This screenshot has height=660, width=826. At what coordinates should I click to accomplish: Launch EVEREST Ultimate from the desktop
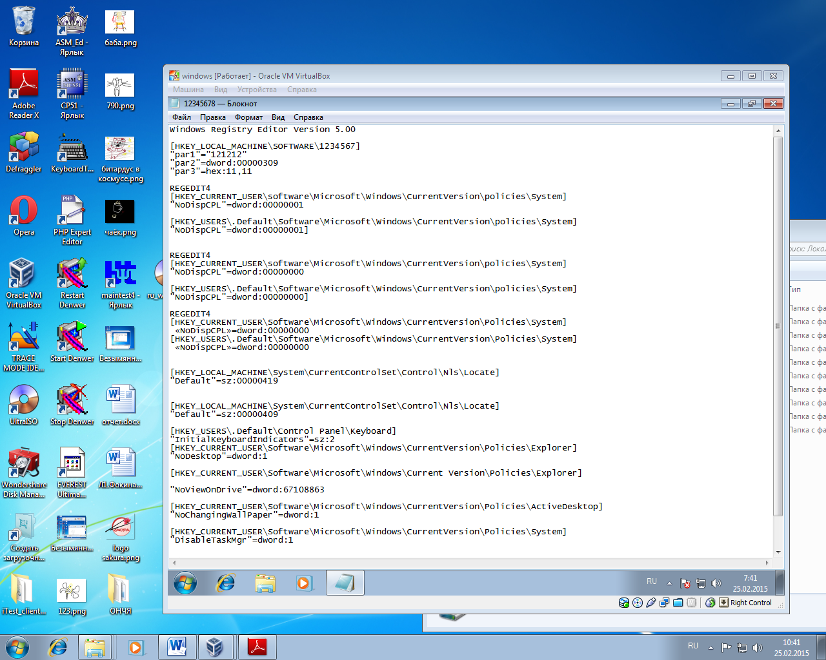pyautogui.click(x=72, y=473)
